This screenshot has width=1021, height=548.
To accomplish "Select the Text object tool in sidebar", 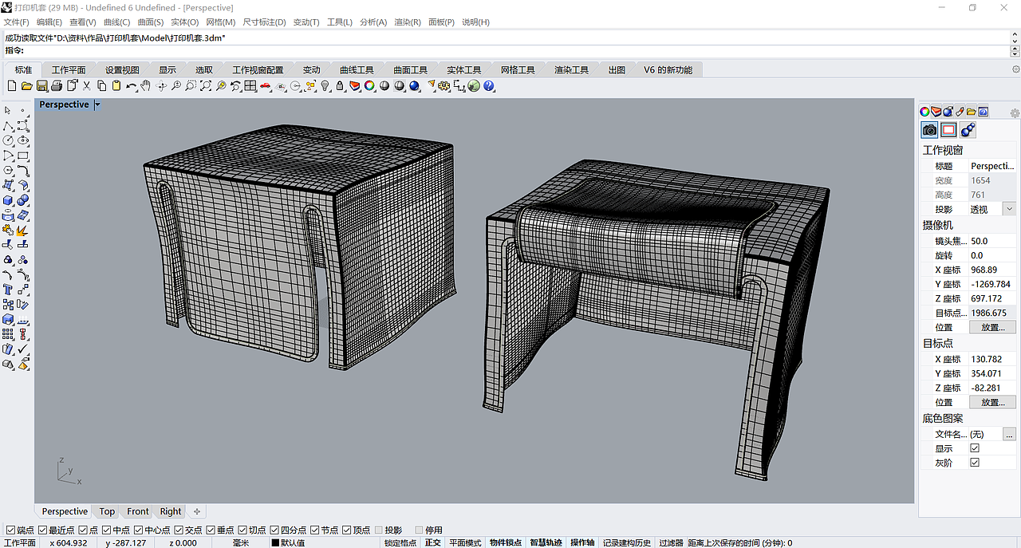I will (x=8, y=290).
